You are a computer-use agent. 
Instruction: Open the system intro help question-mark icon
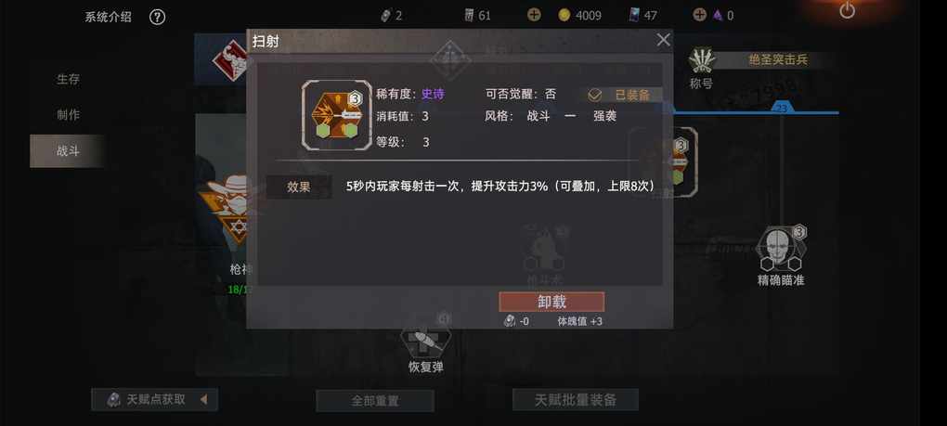coord(157,17)
